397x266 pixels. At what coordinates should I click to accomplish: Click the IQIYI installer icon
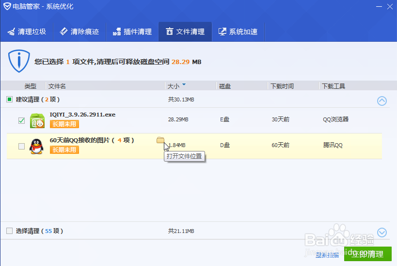37,120
